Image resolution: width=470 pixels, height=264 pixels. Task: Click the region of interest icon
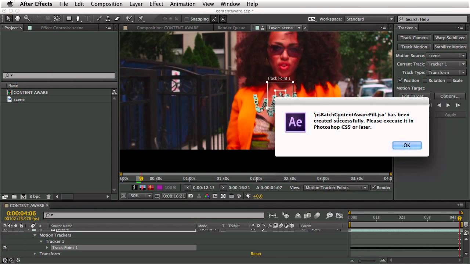pyautogui.click(x=215, y=196)
